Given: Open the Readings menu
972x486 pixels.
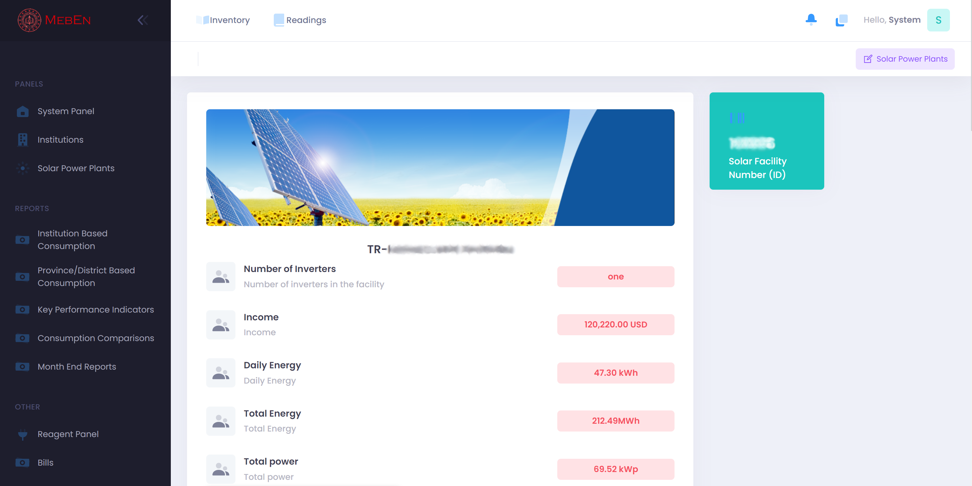Looking at the screenshot, I should (300, 20).
